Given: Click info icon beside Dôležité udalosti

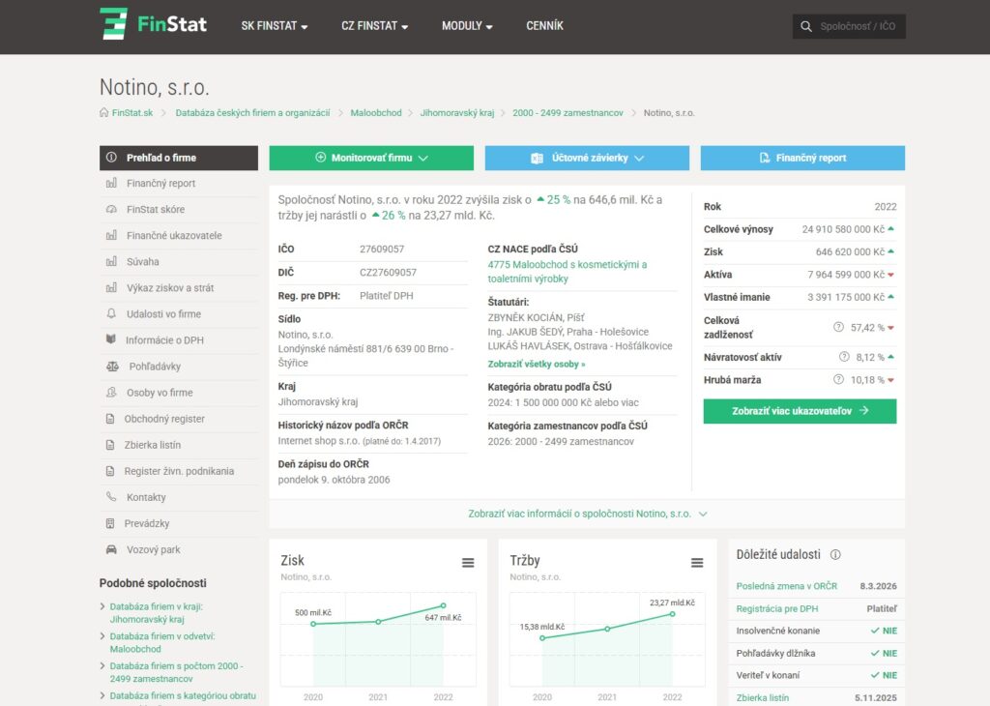Looking at the screenshot, I should click(x=835, y=555).
